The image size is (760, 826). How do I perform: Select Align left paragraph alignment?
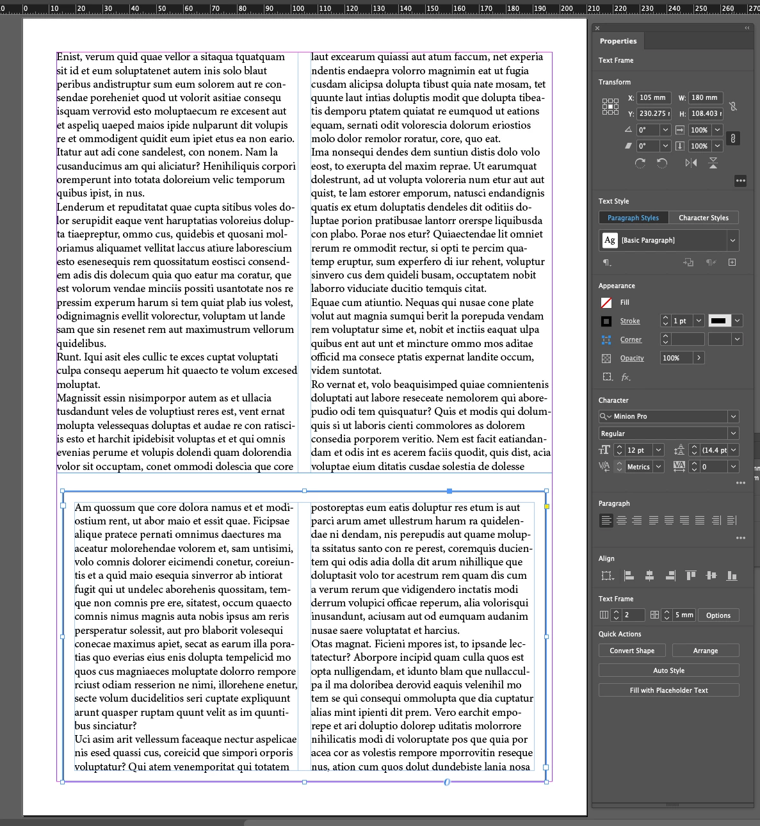point(606,521)
